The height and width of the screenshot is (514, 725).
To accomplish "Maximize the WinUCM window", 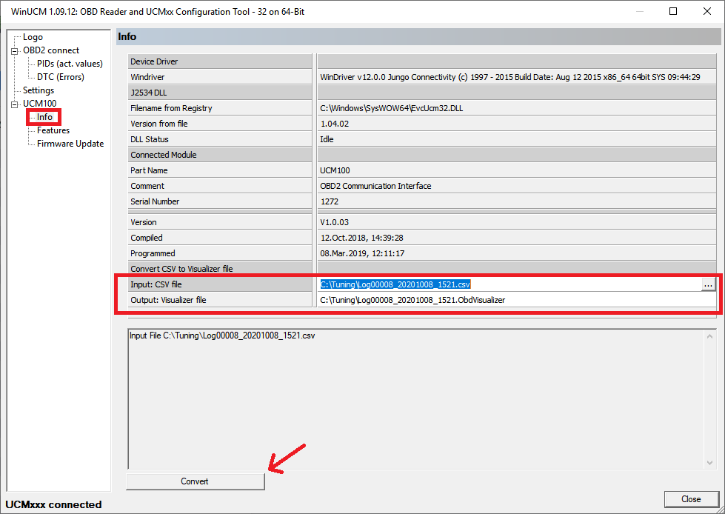I will [x=673, y=12].
